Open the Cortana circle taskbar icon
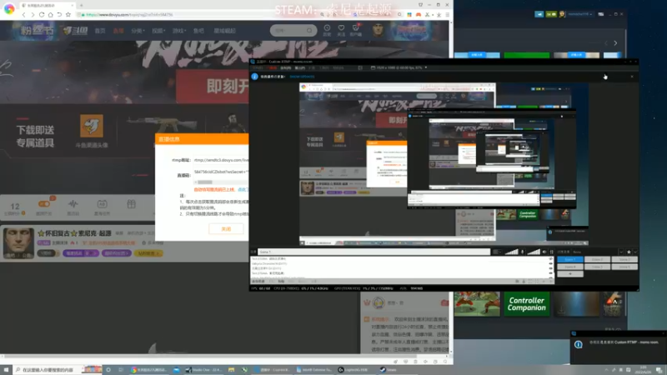The image size is (667, 375). point(108,370)
